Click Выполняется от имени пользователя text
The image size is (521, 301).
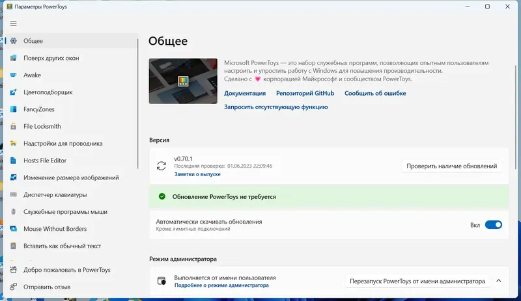225,278
